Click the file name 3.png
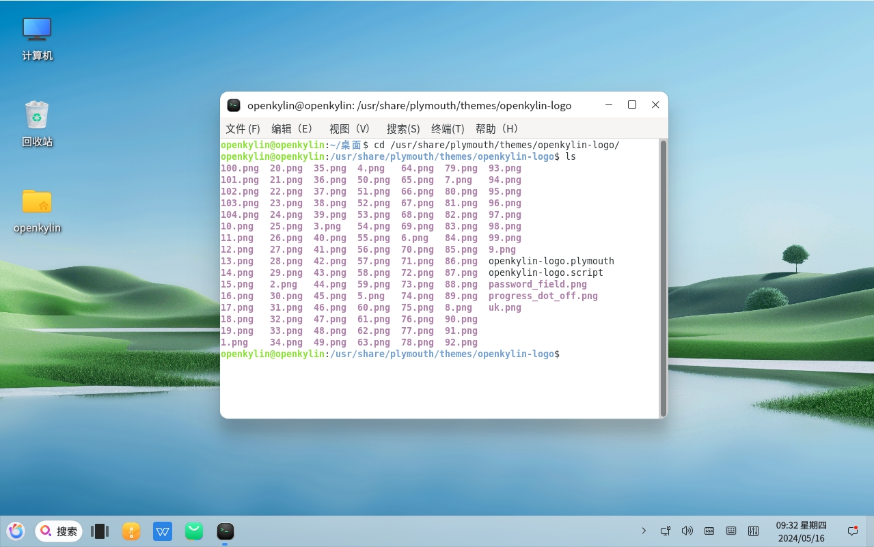874x547 pixels. (327, 226)
